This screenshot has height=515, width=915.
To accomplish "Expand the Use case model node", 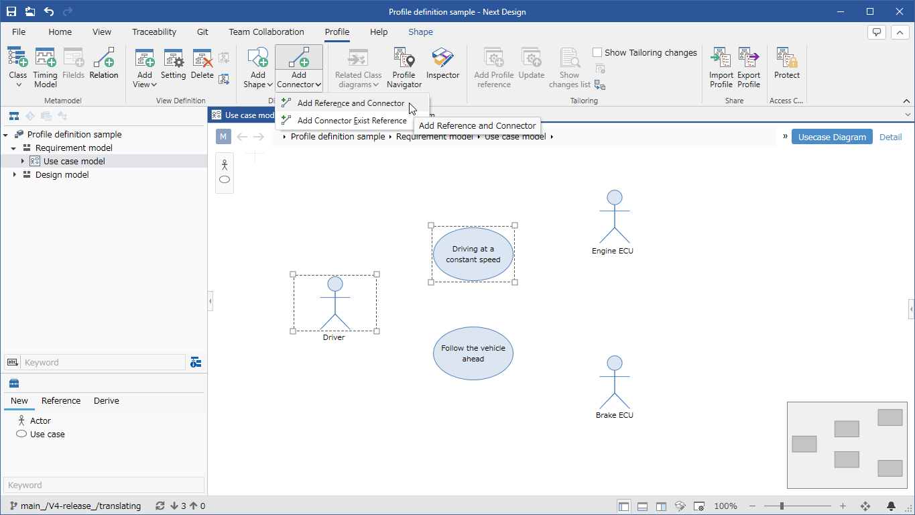I will point(22,161).
